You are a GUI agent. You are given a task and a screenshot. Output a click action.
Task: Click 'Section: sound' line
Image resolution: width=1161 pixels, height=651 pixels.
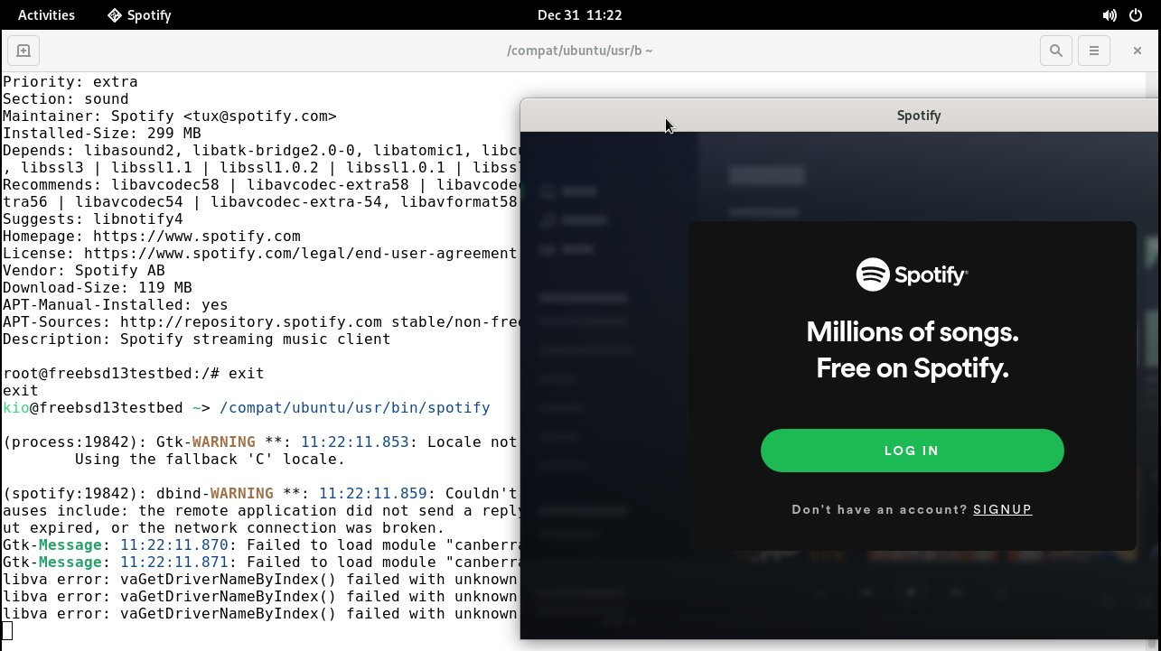(66, 99)
